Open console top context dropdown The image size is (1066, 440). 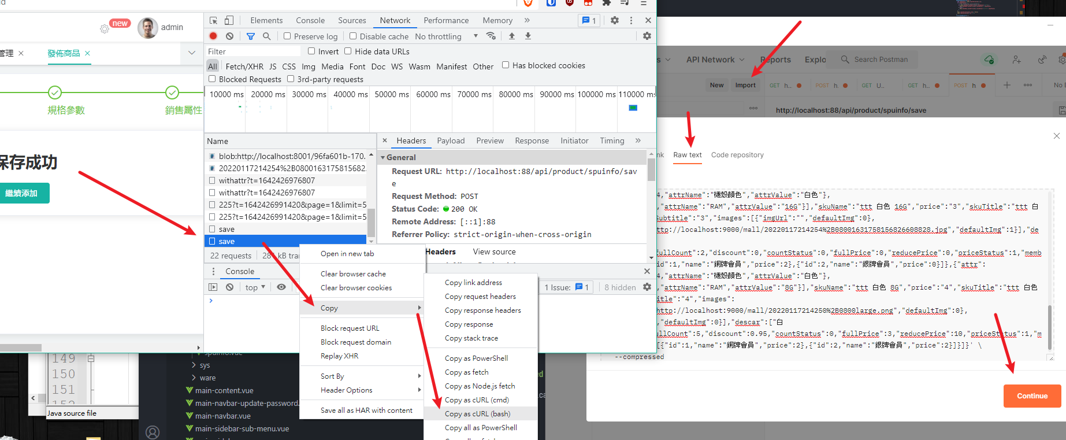coord(255,287)
